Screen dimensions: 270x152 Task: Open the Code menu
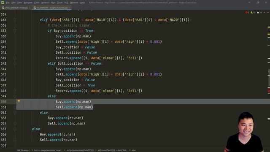[x=37, y=3]
